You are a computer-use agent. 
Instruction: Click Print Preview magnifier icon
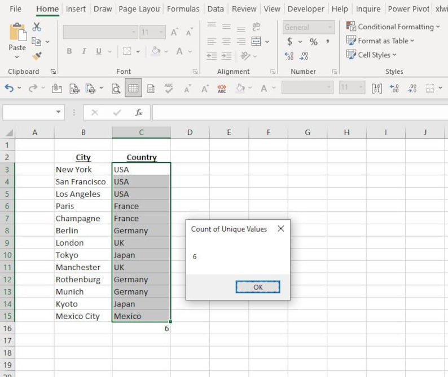(x=116, y=89)
